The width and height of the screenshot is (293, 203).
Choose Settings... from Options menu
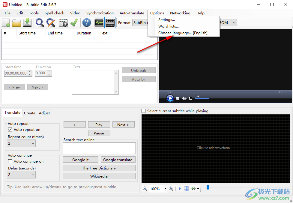(x=184, y=19)
